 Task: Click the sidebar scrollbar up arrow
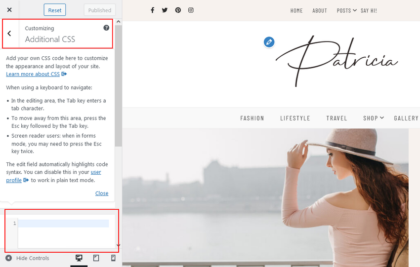point(119,22)
